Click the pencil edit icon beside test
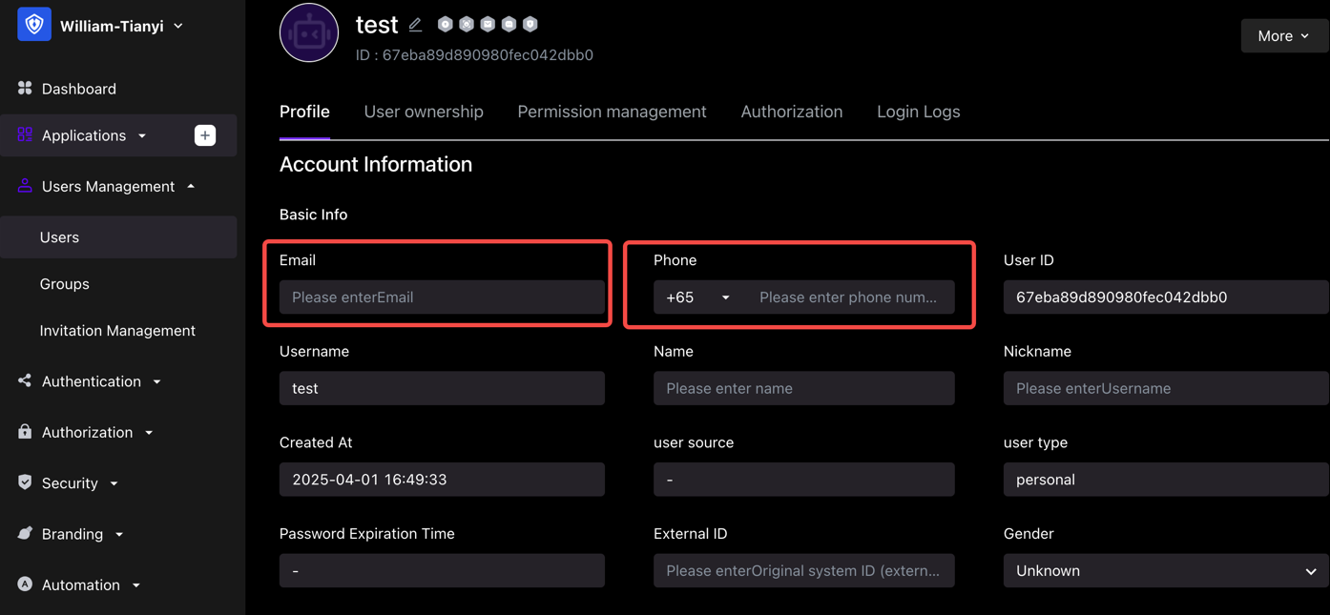Viewport: 1330px width, 615px height. pyautogui.click(x=415, y=25)
